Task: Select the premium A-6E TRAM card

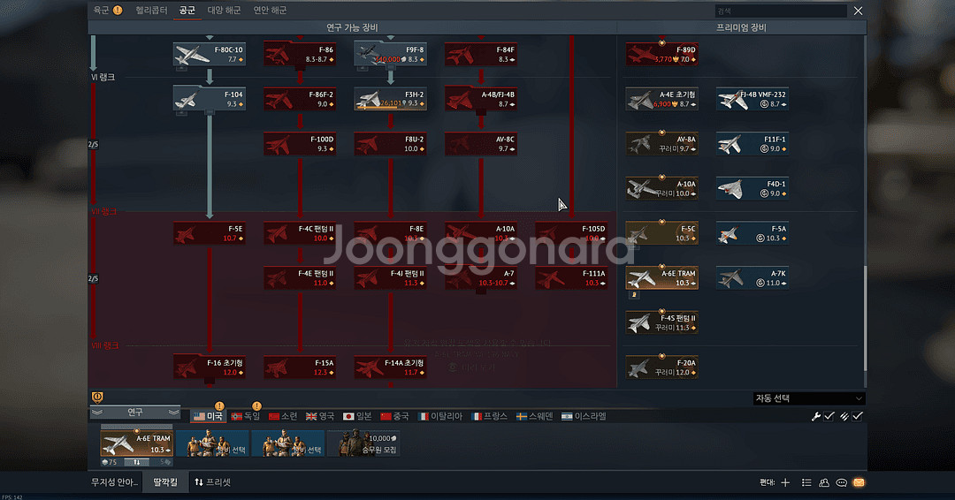Action: pyautogui.click(x=662, y=278)
